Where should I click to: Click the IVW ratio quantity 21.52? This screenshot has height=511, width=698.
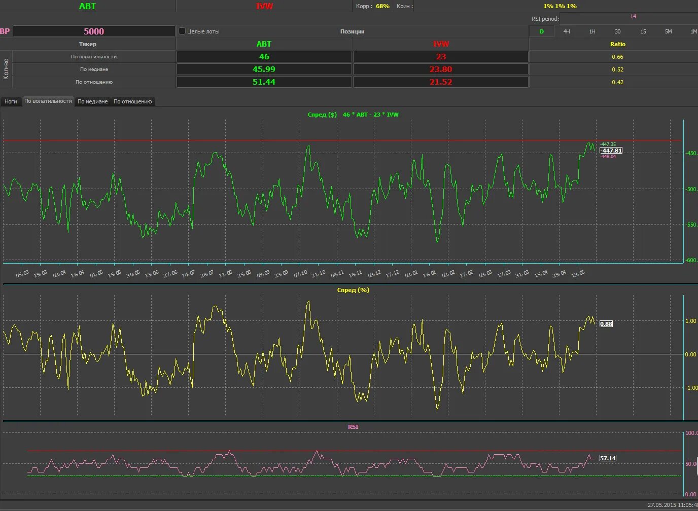pyautogui.click(x=441, y=82)
